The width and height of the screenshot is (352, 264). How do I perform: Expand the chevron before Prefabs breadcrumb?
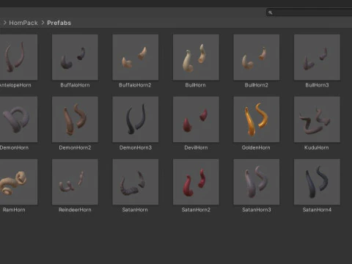43,23
